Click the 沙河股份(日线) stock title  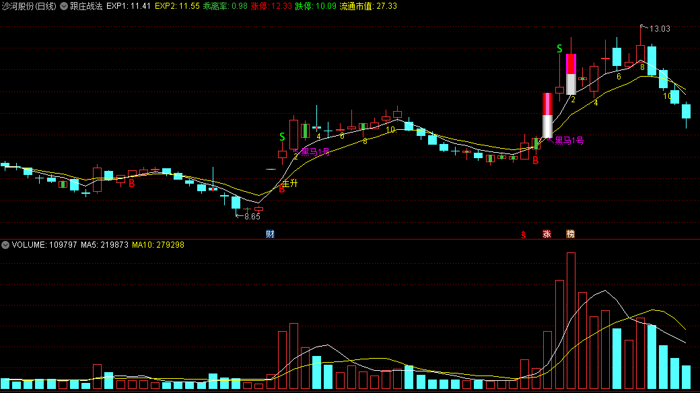29,6
